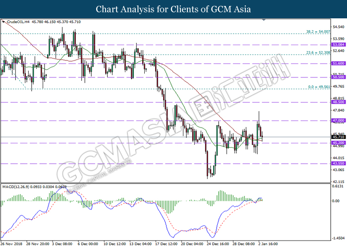Click the 20 Dec 04:00 time label

click(x=192, y=244)
